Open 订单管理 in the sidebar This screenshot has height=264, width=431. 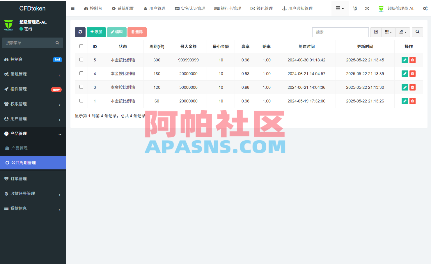(33, 179)
